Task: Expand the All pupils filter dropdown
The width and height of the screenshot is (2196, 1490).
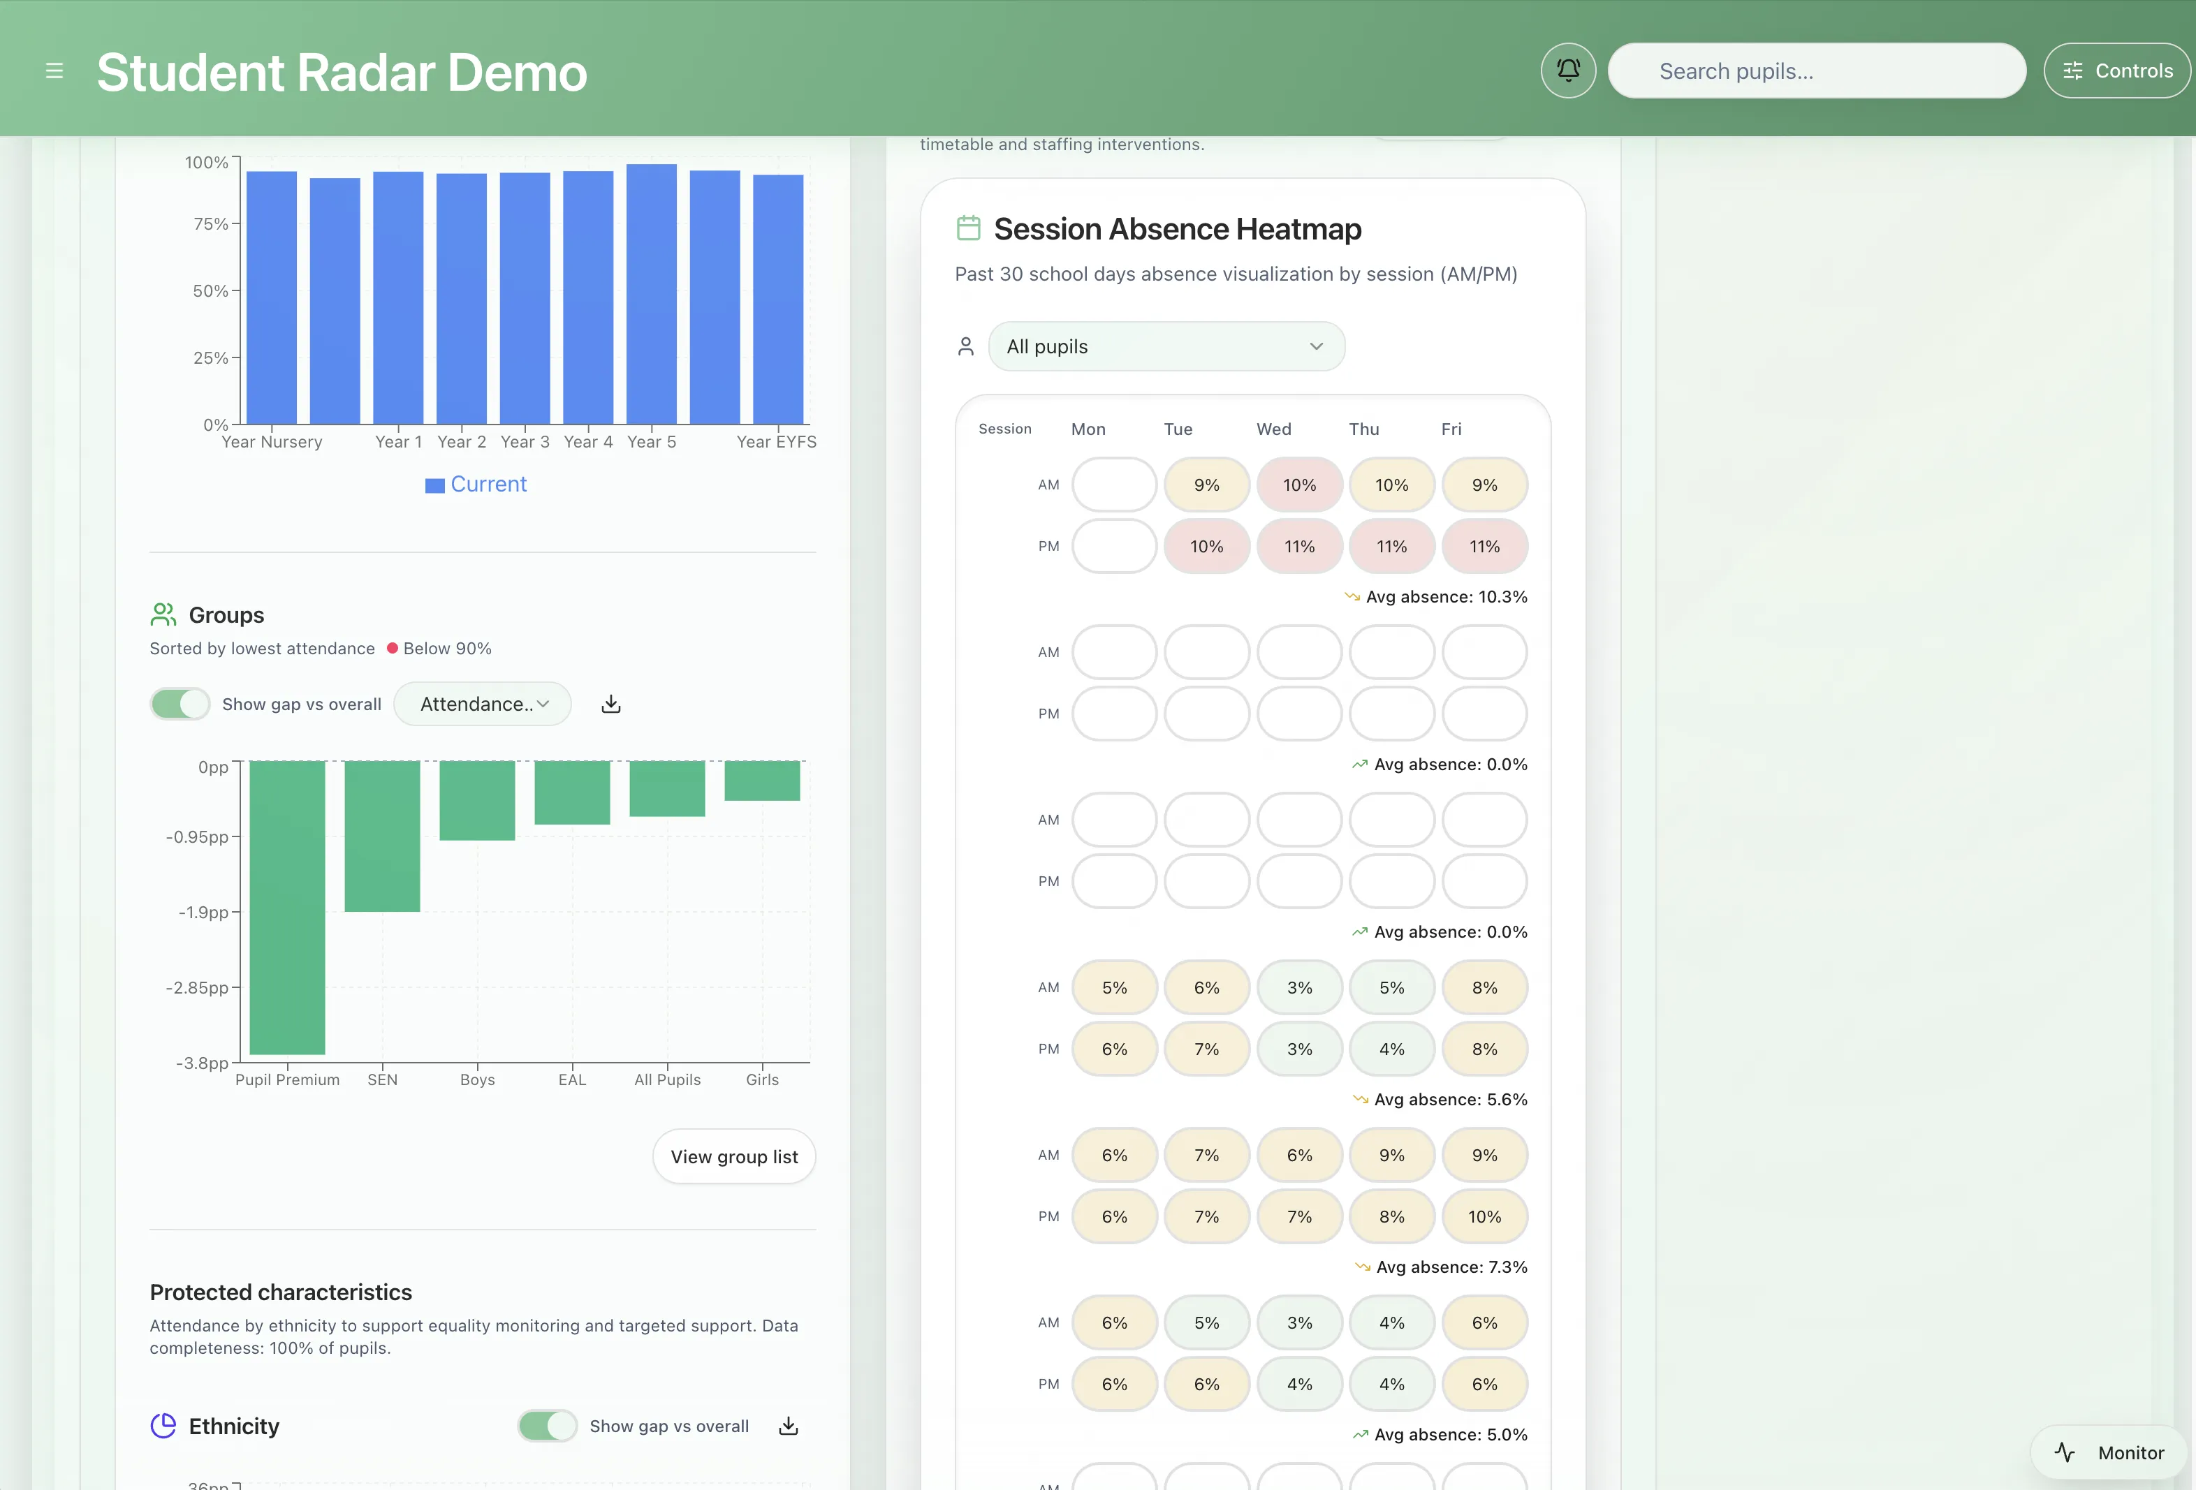Action: [x=1165, y=347]
